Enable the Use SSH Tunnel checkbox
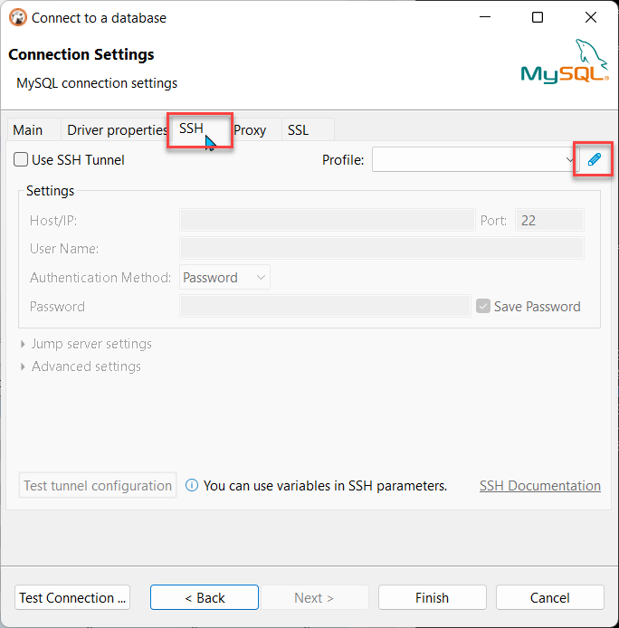619x628 pixels. [21, 160]
